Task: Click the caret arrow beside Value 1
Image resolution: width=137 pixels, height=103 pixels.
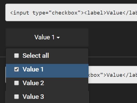Action: (58, 37)
